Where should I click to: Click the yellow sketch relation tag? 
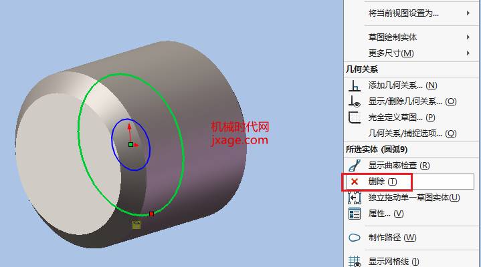click(136, 225)
